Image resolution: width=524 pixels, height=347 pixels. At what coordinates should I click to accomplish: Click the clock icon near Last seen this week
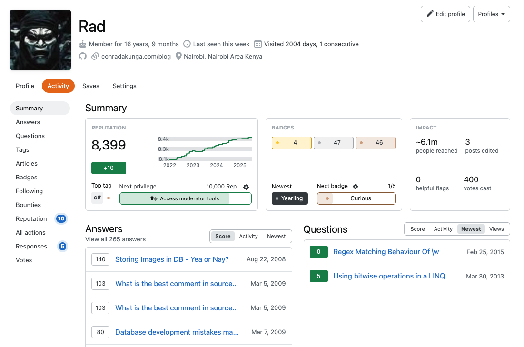188,44
